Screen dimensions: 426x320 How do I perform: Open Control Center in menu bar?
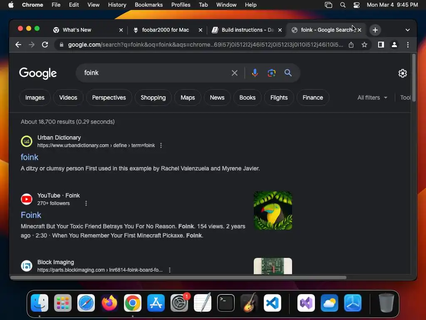pos(356,5)
